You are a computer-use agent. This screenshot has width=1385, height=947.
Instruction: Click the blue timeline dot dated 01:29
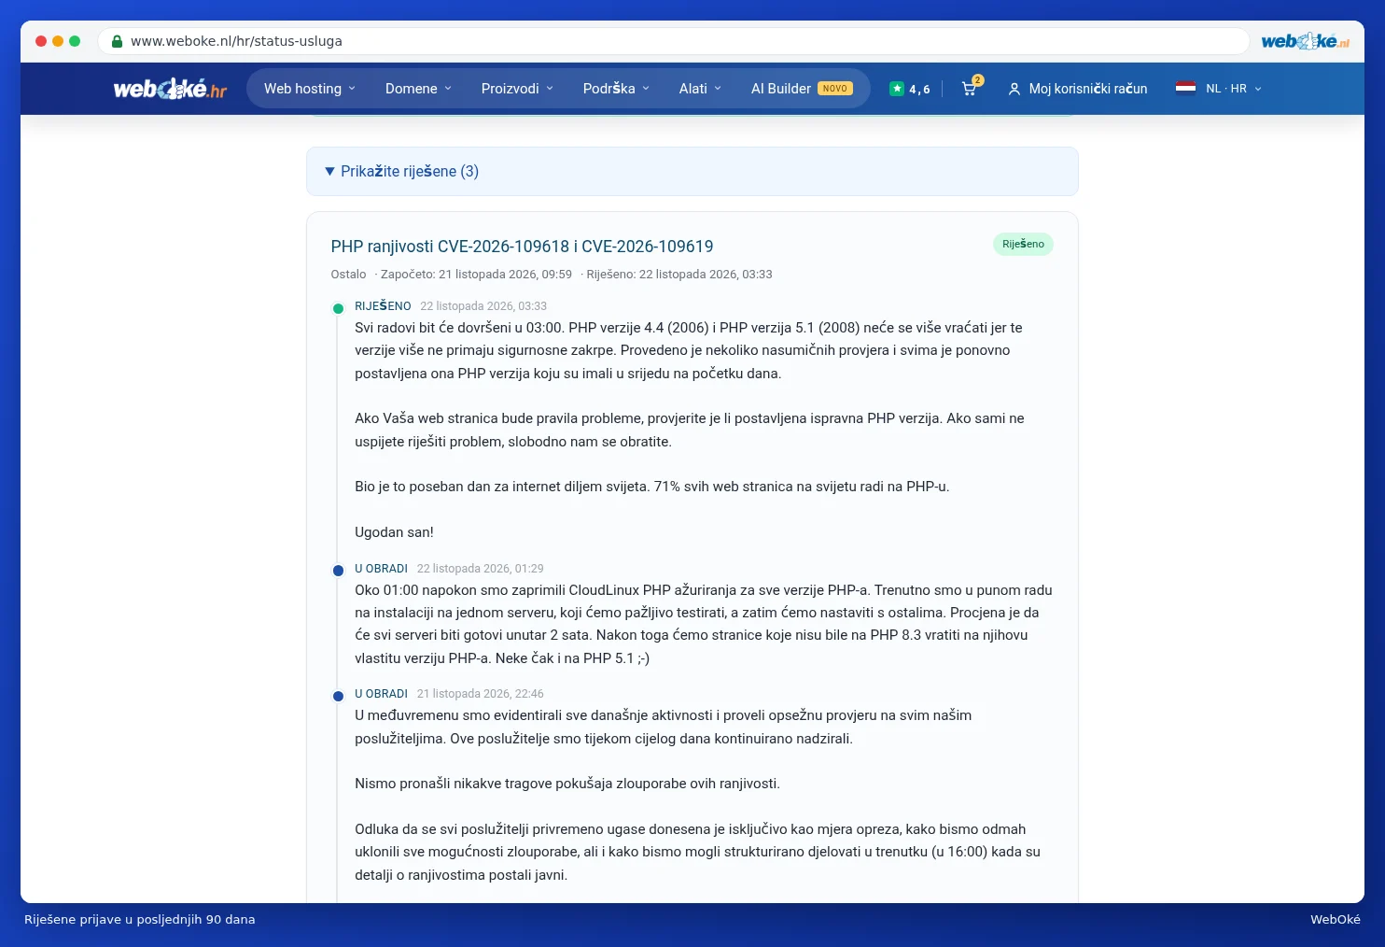coord(338,571)
